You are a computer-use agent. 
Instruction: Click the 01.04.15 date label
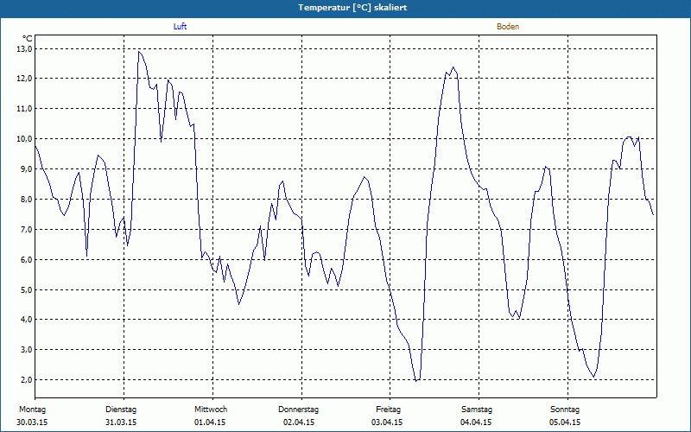pyautogui.click(x=210, y=422)
